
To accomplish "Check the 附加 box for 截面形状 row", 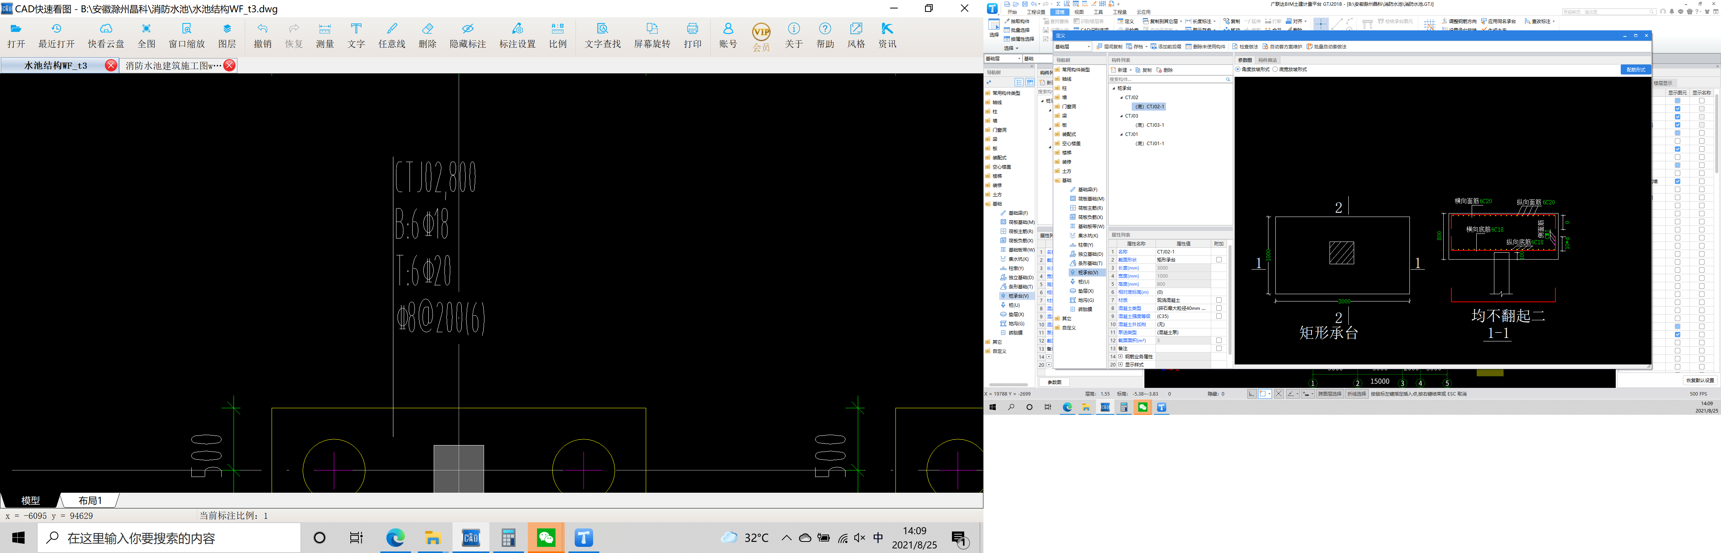I will click(x=1219, y=260).
